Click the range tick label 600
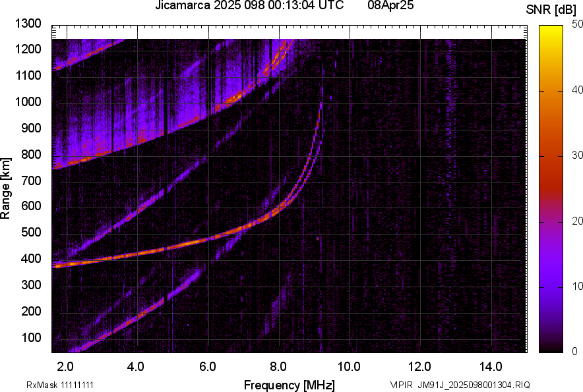Screen dimensions: 583x392 (x=31, y=206)
